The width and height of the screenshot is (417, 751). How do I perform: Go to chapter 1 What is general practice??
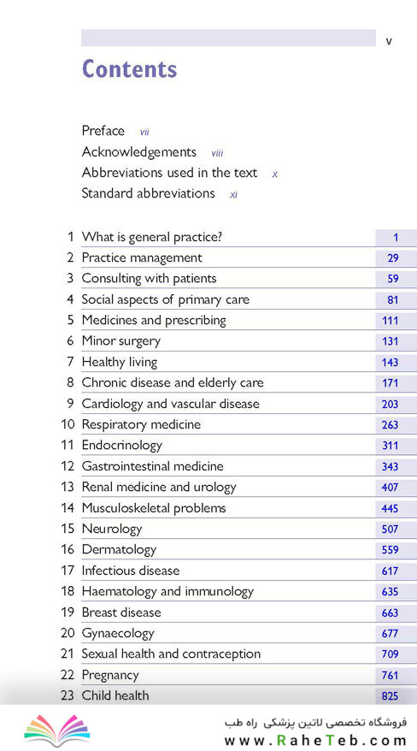pyautogui.click(x=151, y=237)
